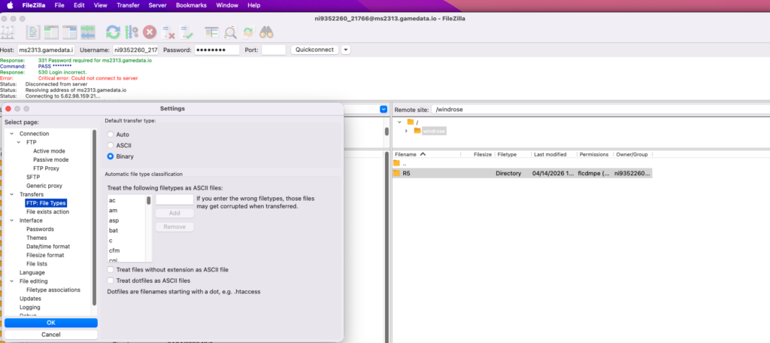Click the binoculars file search icon
Image resolution: width=770 pixels, height=343 pixels.
point(266,32)
